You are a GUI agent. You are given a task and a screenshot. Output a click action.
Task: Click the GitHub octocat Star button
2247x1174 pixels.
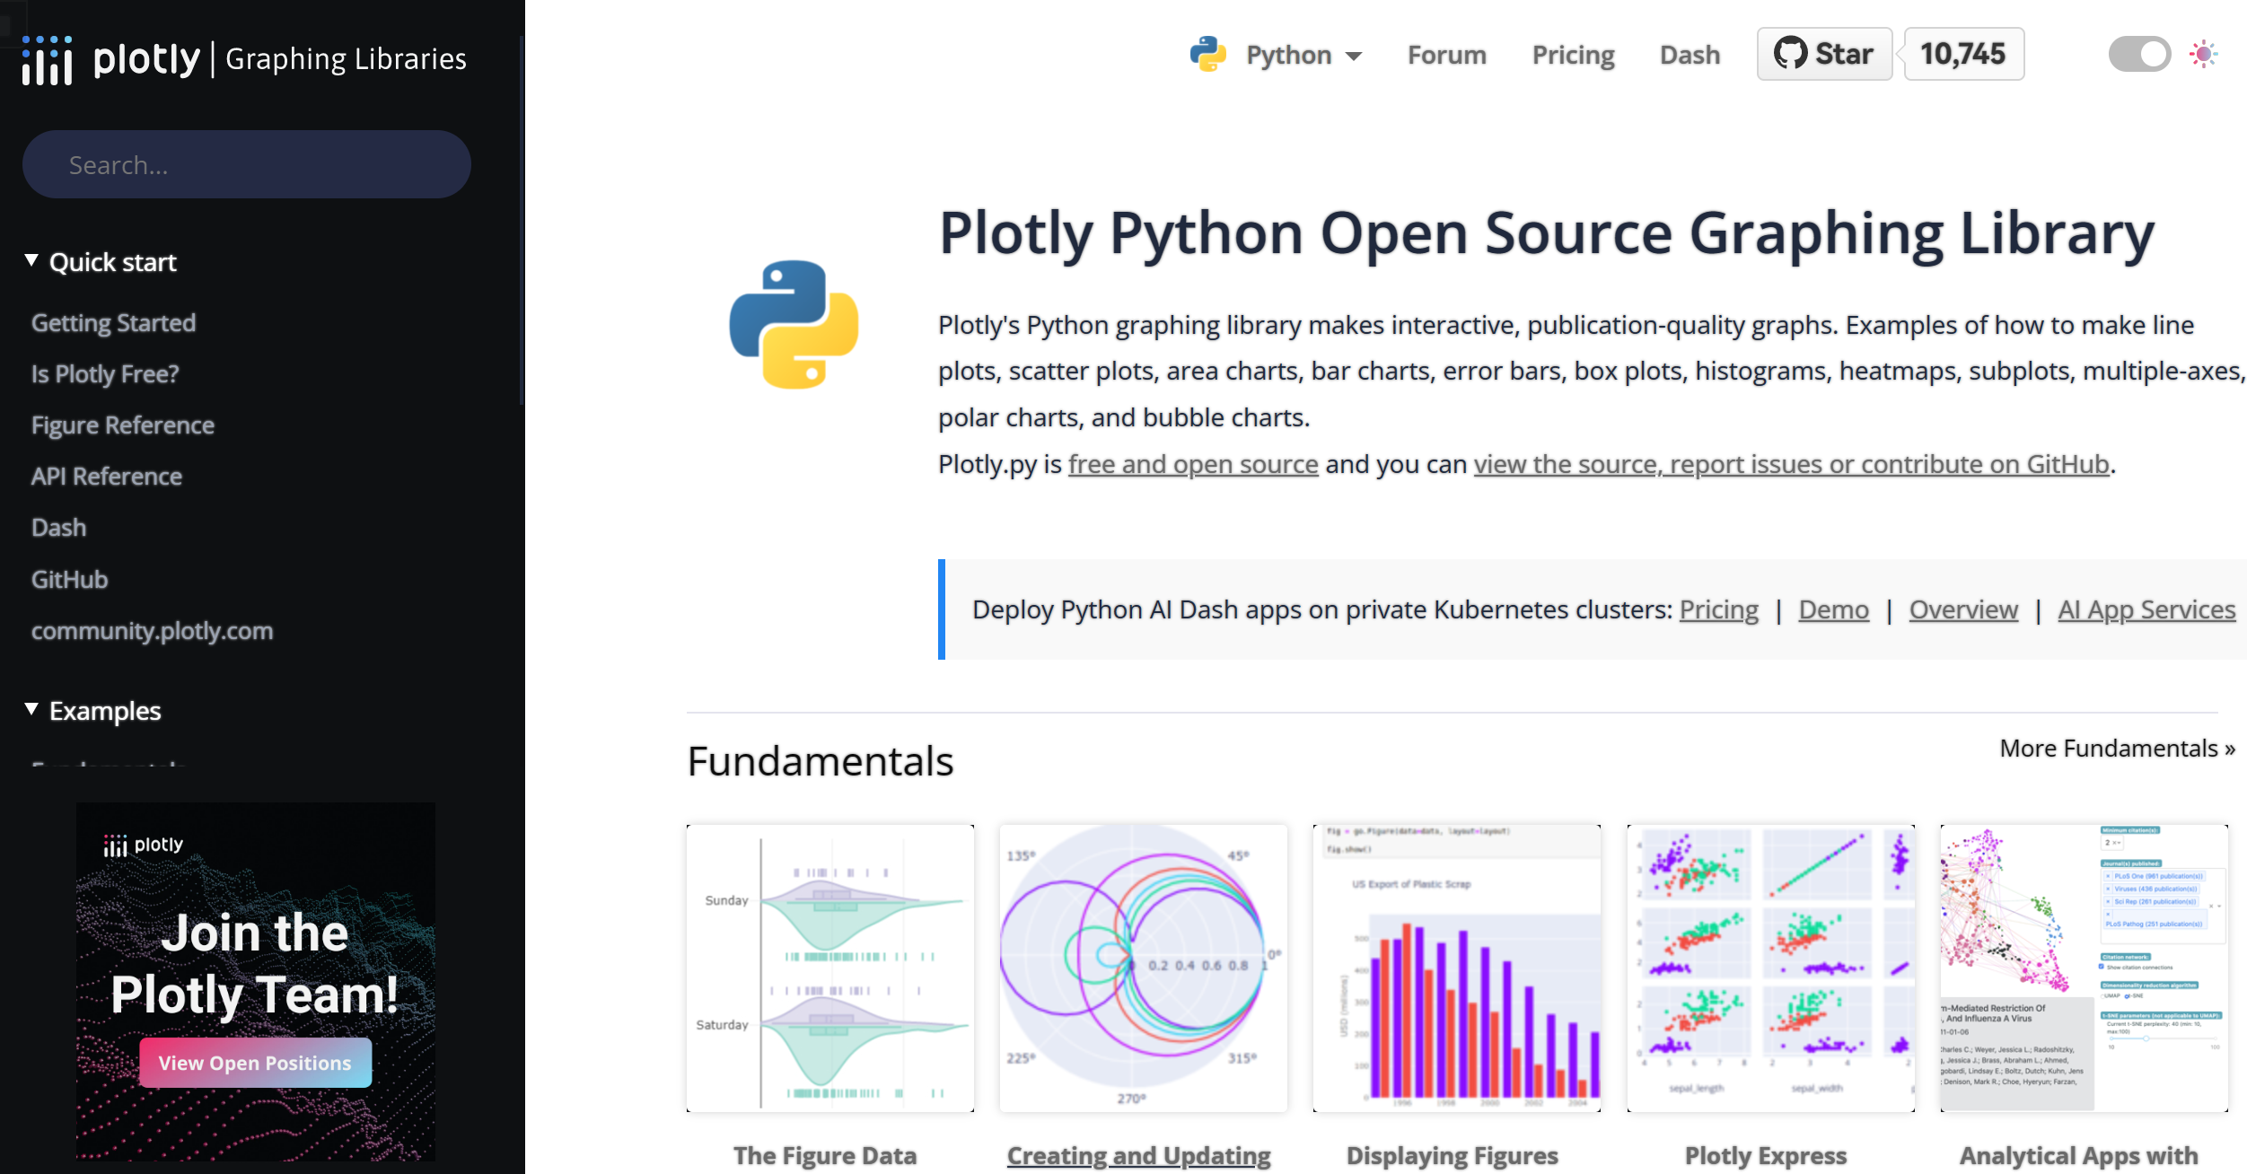(x=1824, y=54)
